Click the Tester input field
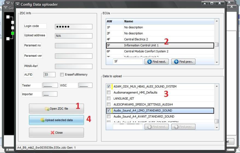The width and height of the screenshot is (240, 153). pyautogui.click(x=50, y=85)
